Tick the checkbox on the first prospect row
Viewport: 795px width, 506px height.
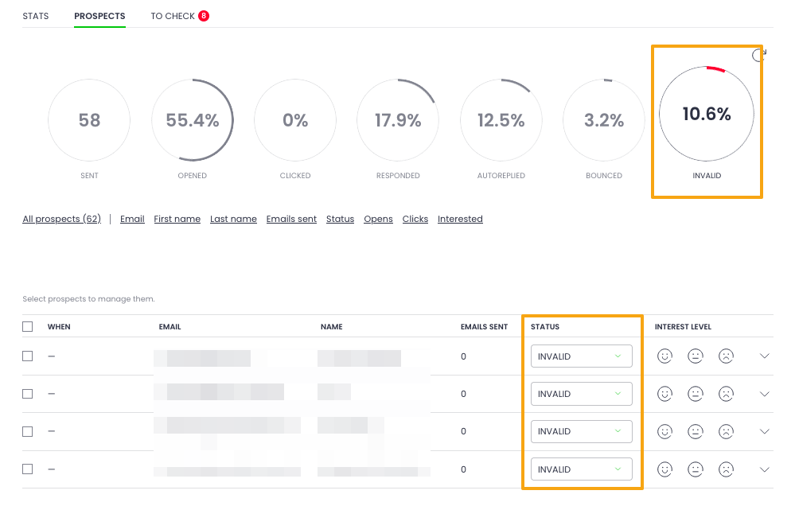point(27,356)
